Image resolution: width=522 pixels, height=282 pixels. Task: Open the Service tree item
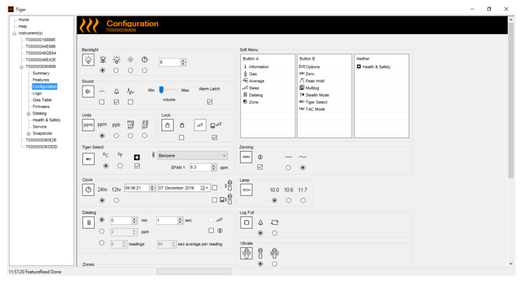pyautogui.click(x=40, y=127)
